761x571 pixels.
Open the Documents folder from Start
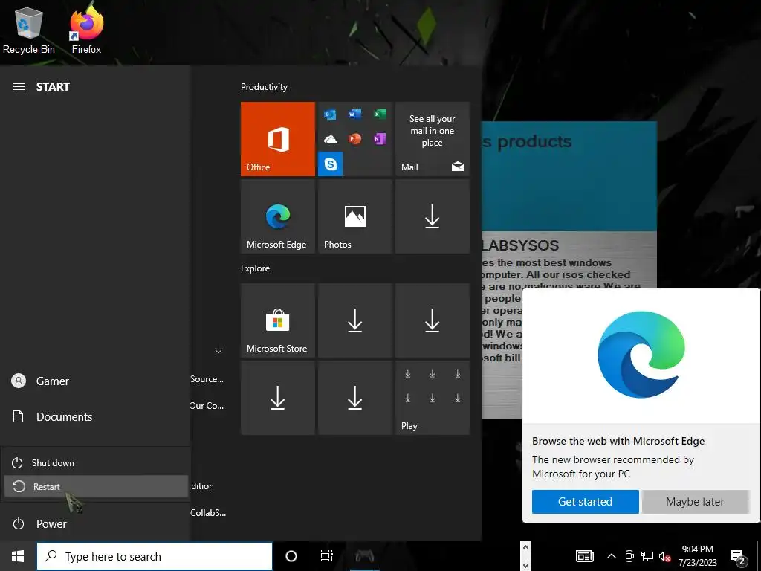(95, 416)
